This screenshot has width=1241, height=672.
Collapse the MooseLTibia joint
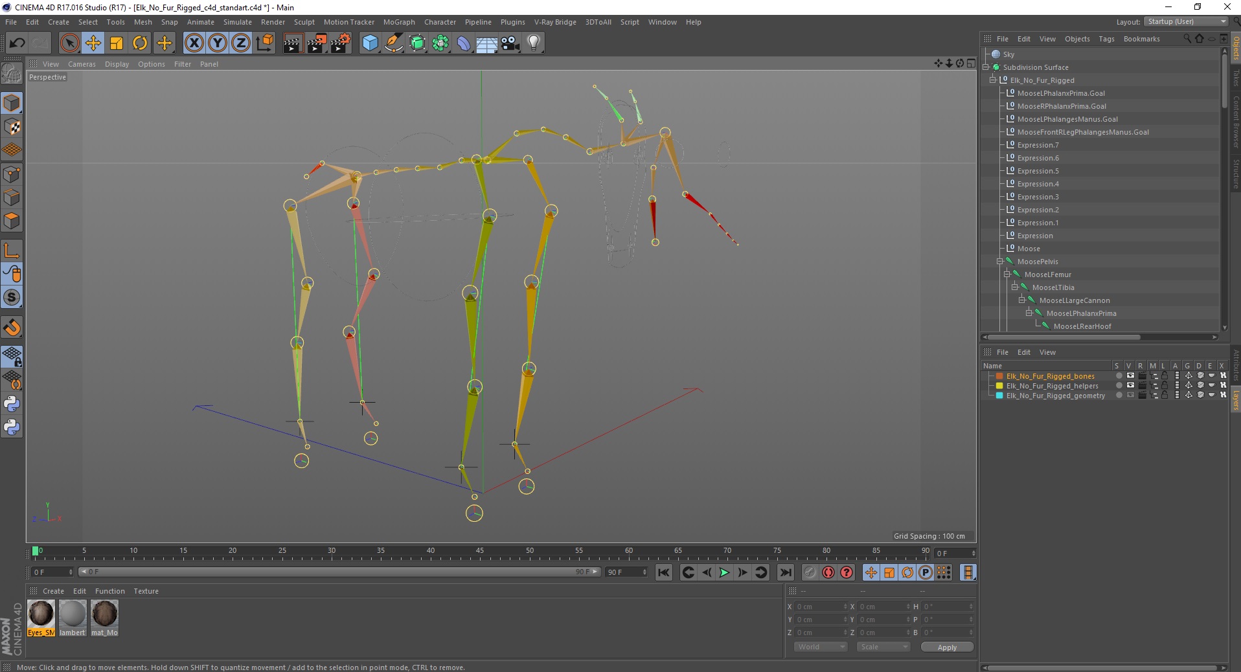(1014, 287)
